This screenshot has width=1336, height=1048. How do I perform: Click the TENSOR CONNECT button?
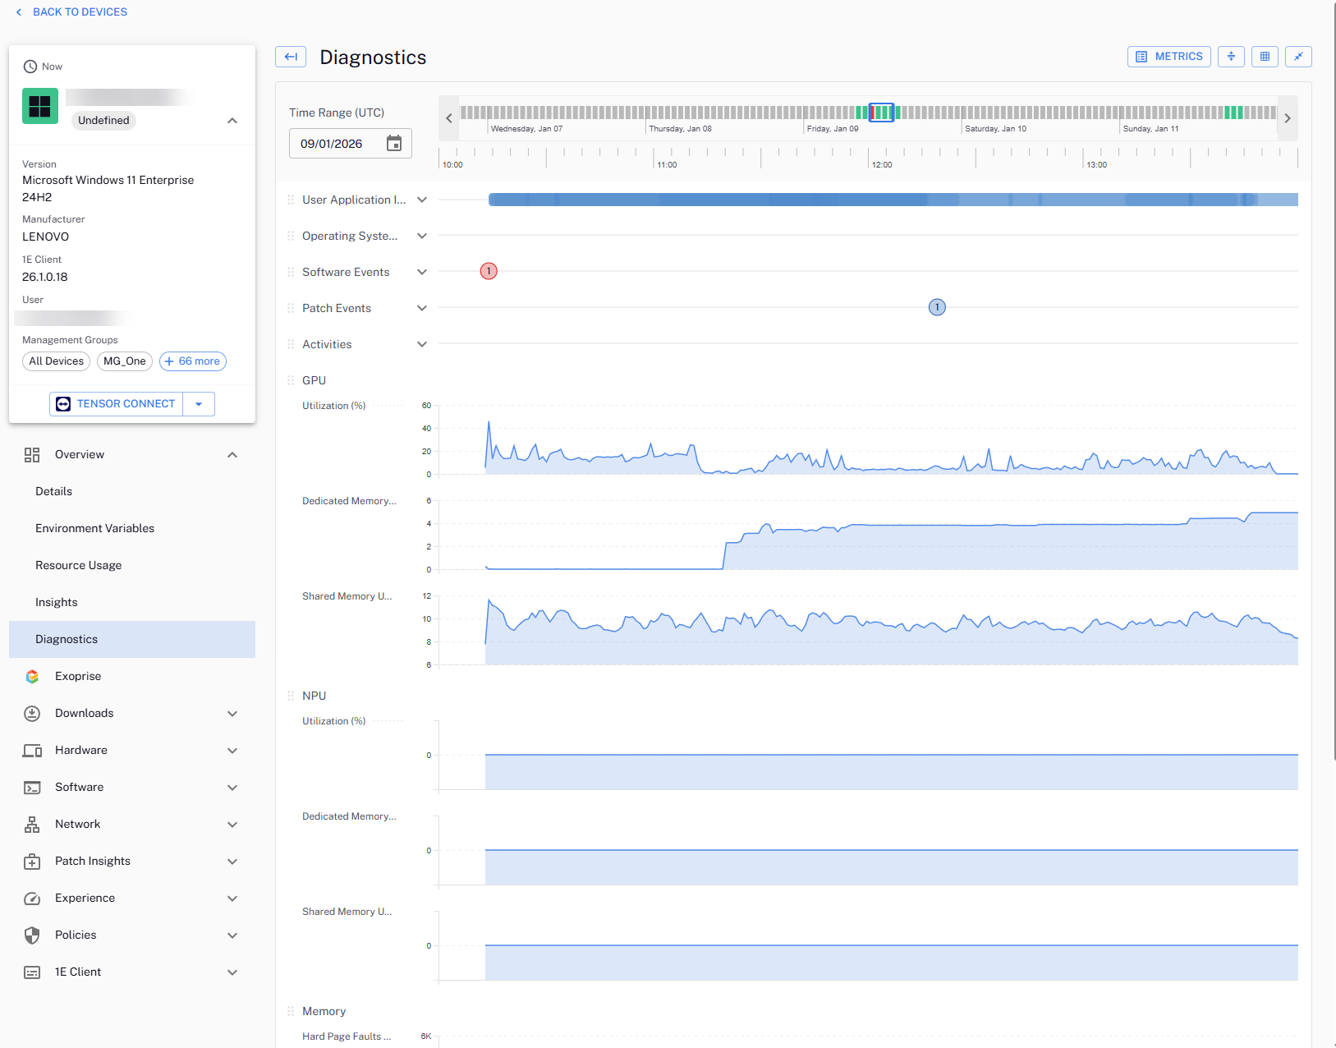[x=116, y=404]
